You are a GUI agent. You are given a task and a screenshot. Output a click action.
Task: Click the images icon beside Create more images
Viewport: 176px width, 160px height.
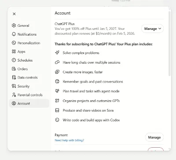(x=57, y=72)
